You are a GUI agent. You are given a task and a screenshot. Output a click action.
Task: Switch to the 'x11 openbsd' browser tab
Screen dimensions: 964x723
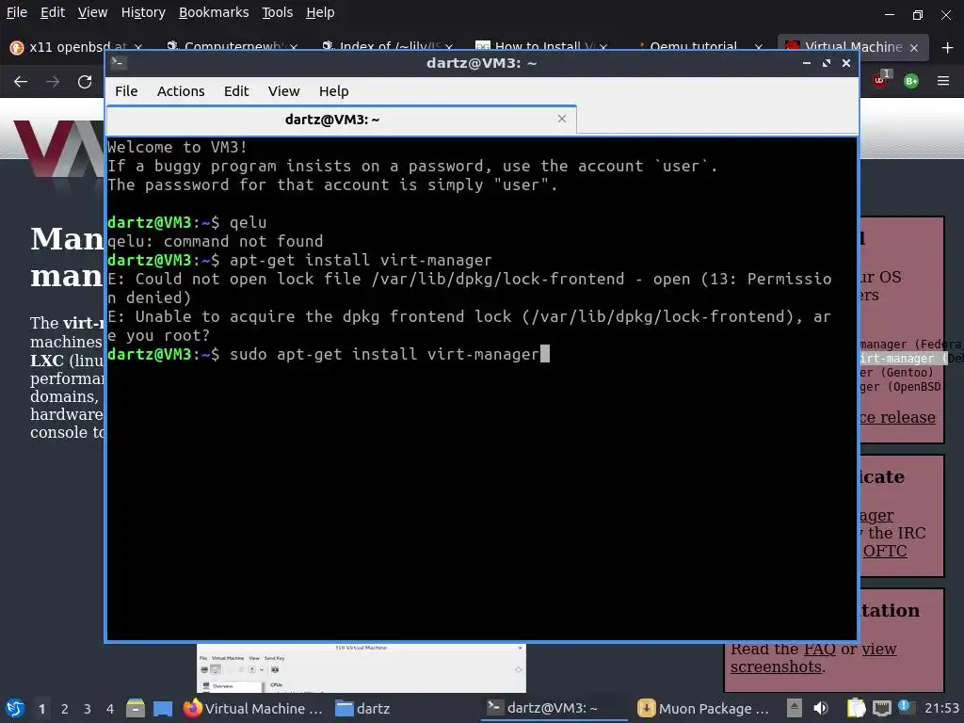point(77,47)
